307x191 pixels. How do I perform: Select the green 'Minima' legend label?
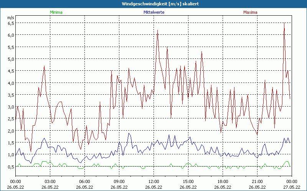pyautogui.click(x=56, y=12)
